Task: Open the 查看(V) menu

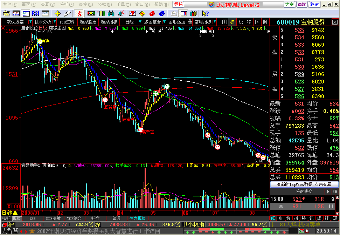Action: tap(48, 4)
